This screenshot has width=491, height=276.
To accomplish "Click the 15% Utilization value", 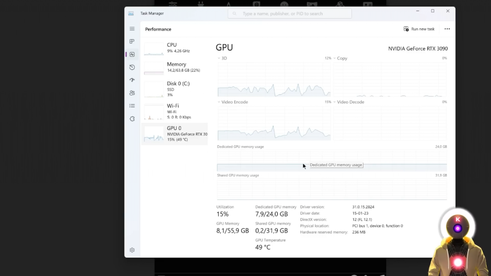I will pos(222,214).
